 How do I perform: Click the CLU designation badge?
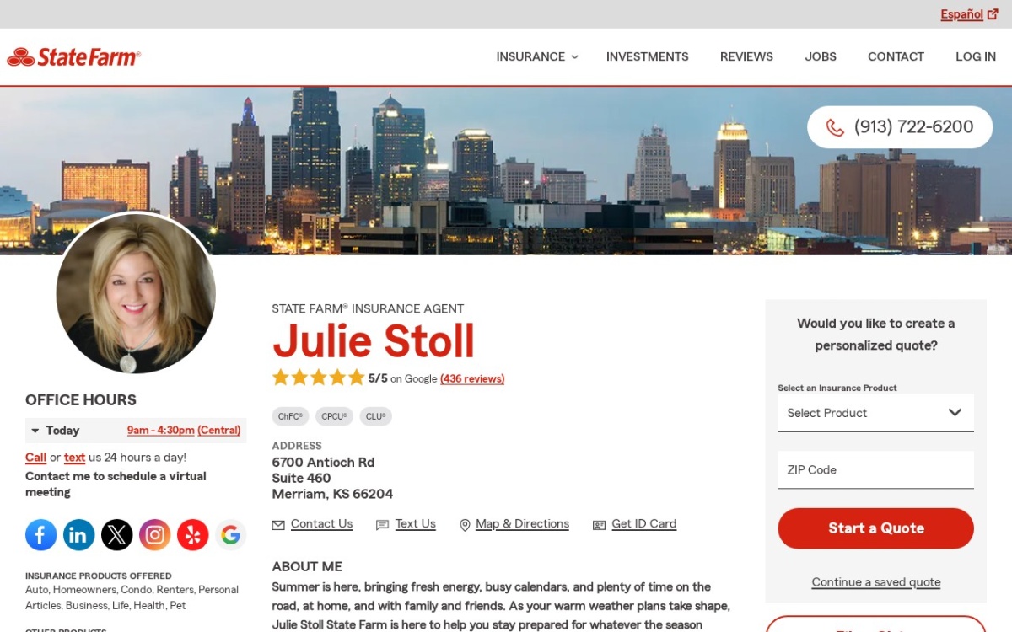tap(375, 416)
